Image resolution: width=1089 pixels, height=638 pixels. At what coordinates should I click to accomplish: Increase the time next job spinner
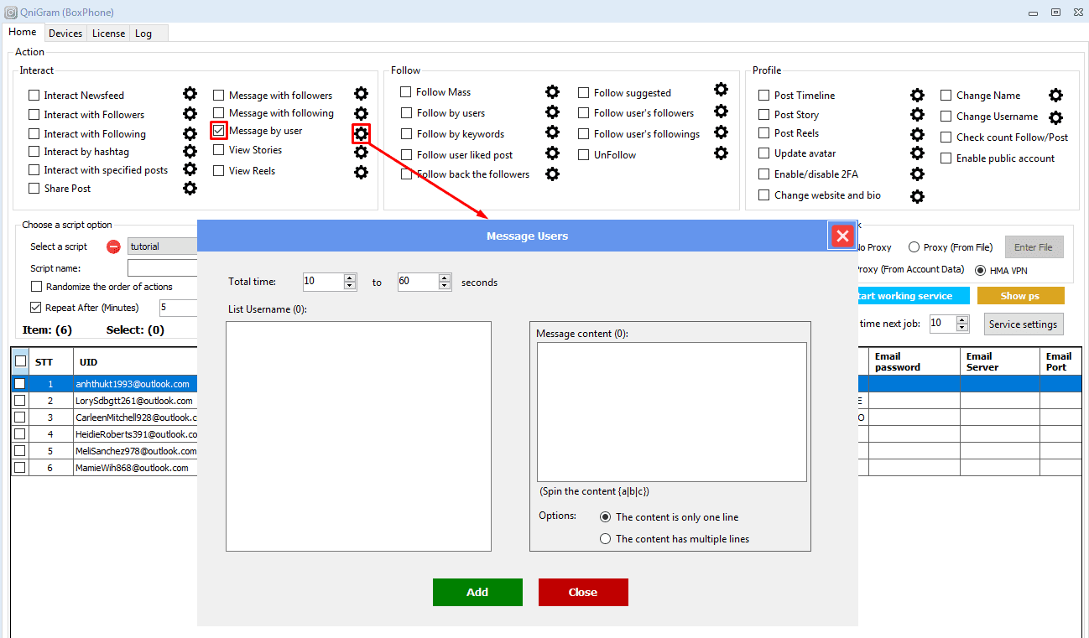pos(962,319)
